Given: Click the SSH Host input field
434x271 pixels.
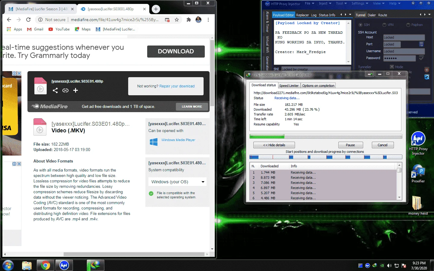Looking at the screenshot, I should (x=404, y=37).
